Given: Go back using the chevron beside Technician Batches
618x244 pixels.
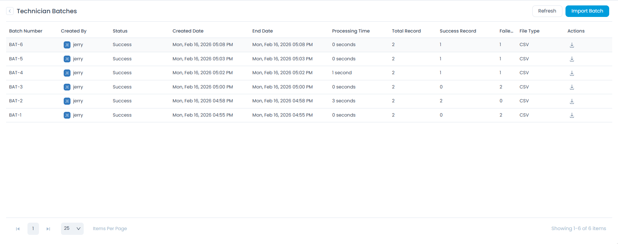Looking at the screenshot, I should [10, 11].
